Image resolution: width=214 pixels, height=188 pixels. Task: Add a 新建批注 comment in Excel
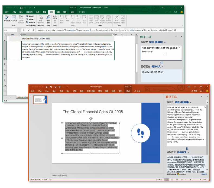[62, 19]
